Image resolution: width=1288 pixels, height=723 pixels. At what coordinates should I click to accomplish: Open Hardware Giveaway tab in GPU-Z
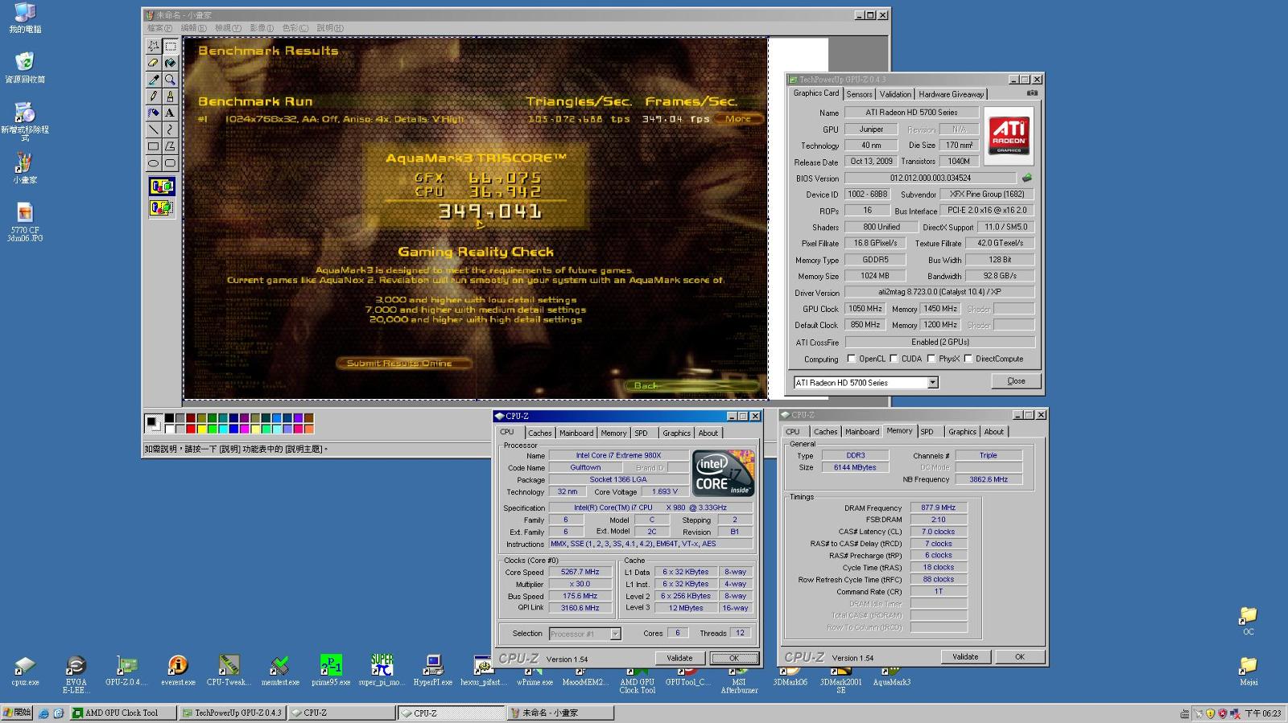[x=951, y=94]
